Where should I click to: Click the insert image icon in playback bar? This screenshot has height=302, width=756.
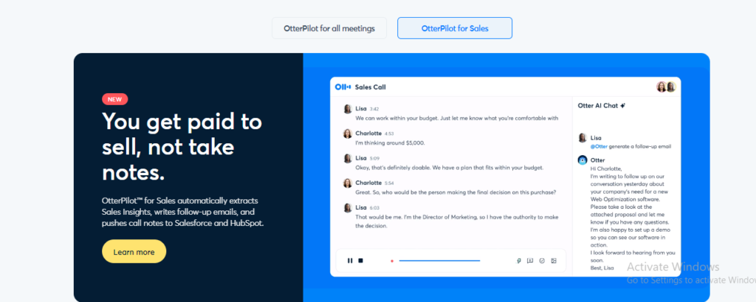(x=554, y=261)
